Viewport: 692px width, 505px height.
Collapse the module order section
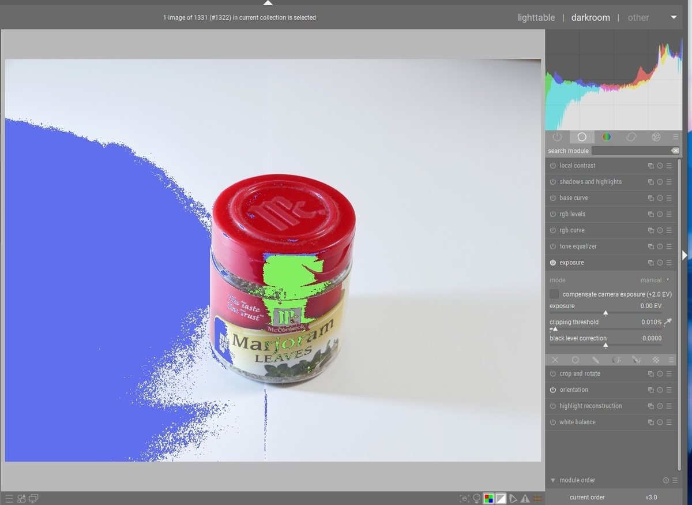(x=553, y=480)
